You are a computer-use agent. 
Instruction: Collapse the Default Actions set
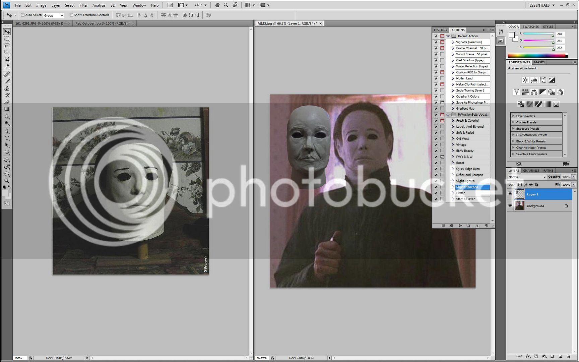click(x=448, y=36)
